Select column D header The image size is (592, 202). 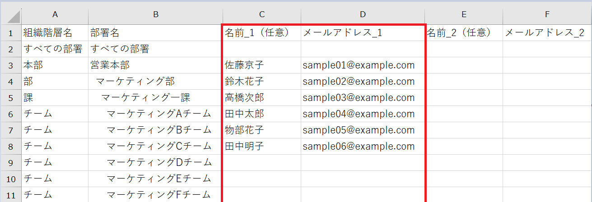(363, 15)
